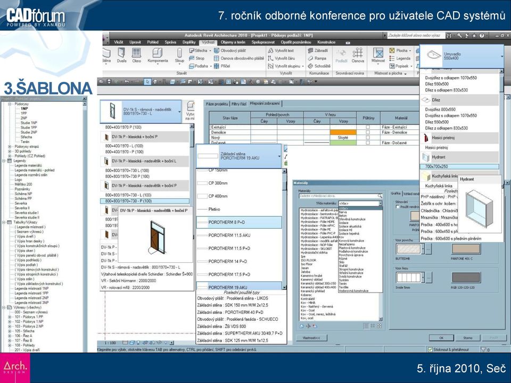The image size is (511, 383).
Task: Click the Hasicí přístroj family icon
Action: tap(426, 138)
